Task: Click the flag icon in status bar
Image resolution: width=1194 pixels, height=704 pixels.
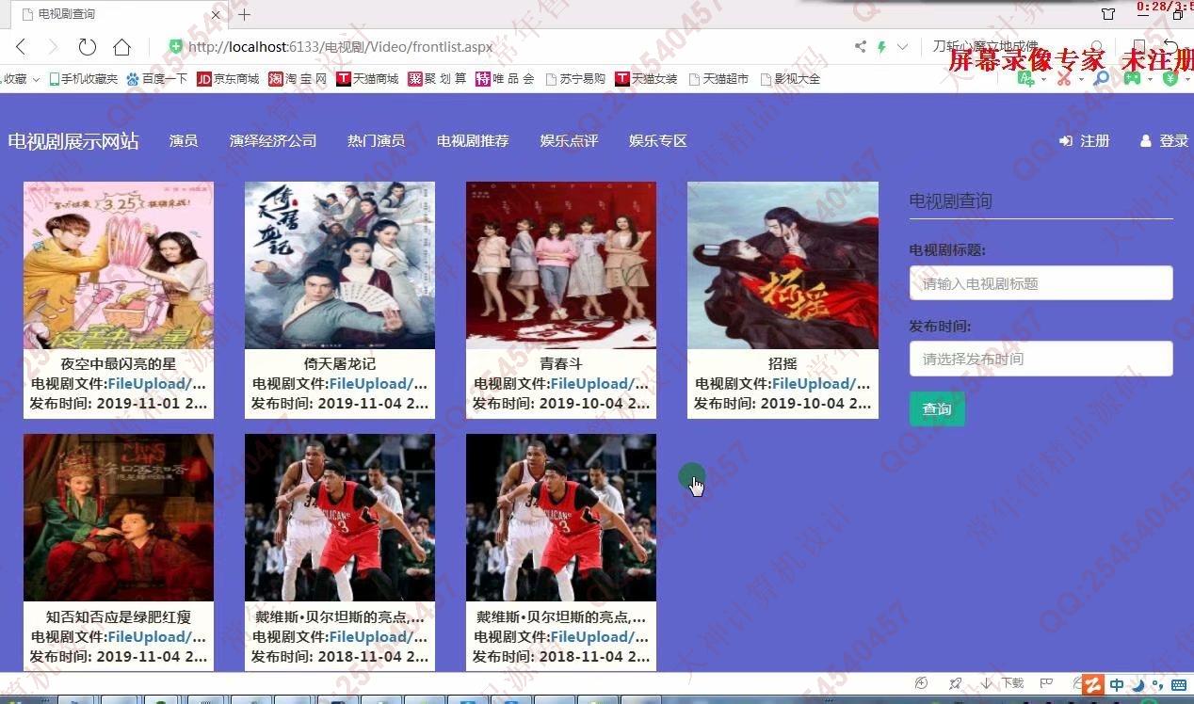Action: pos(1045,683)
